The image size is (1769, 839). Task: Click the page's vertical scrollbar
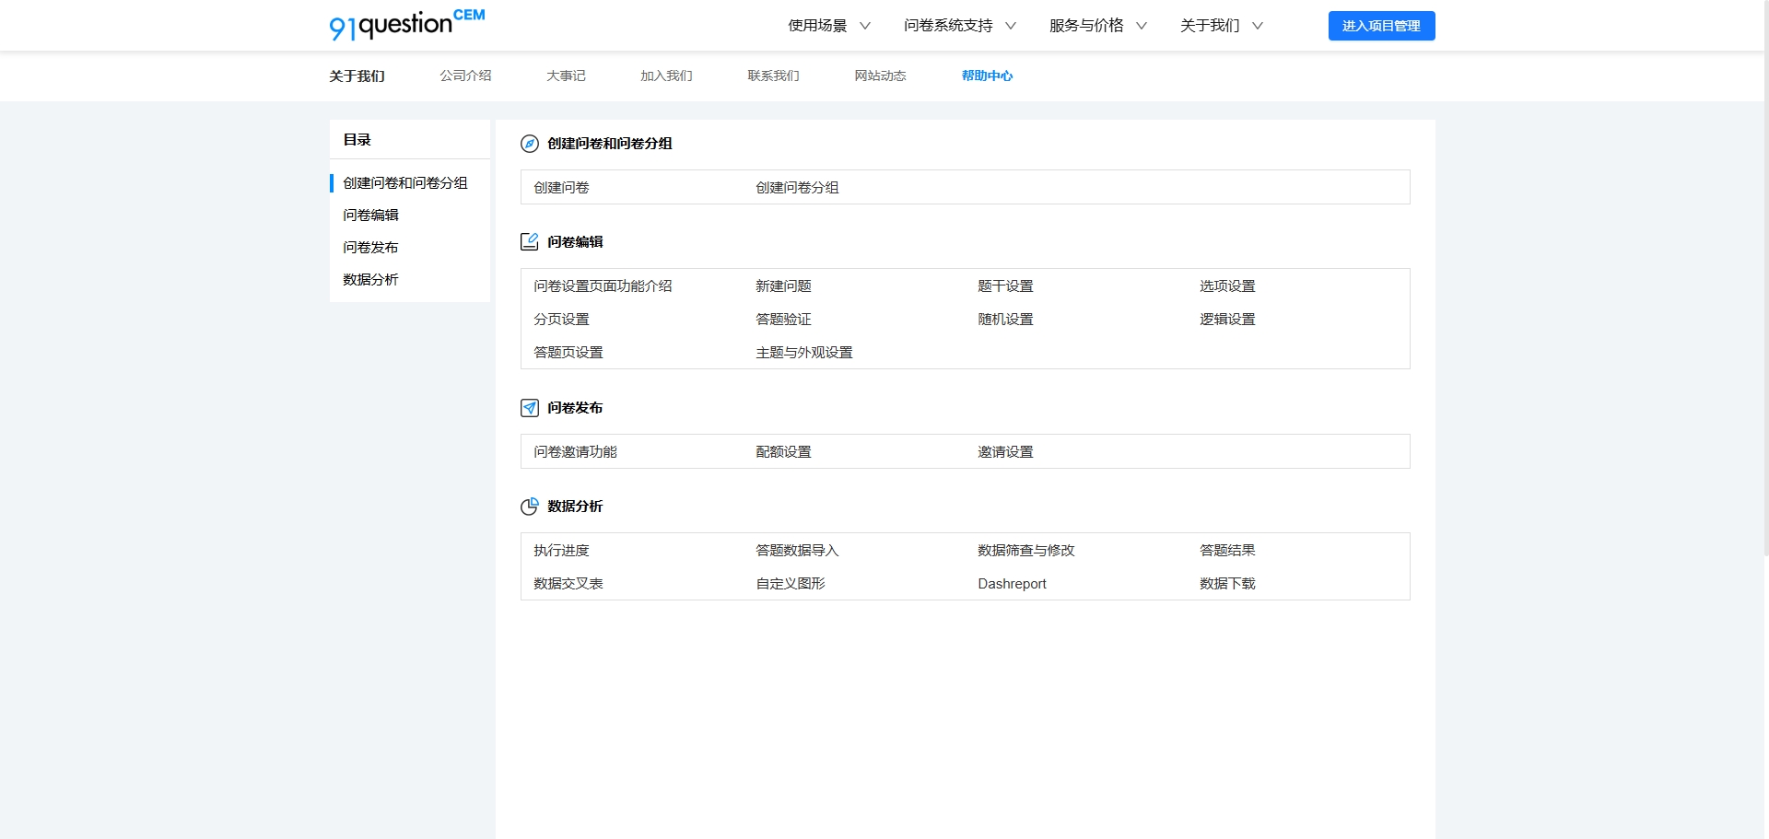click(x=1765, y=276)
